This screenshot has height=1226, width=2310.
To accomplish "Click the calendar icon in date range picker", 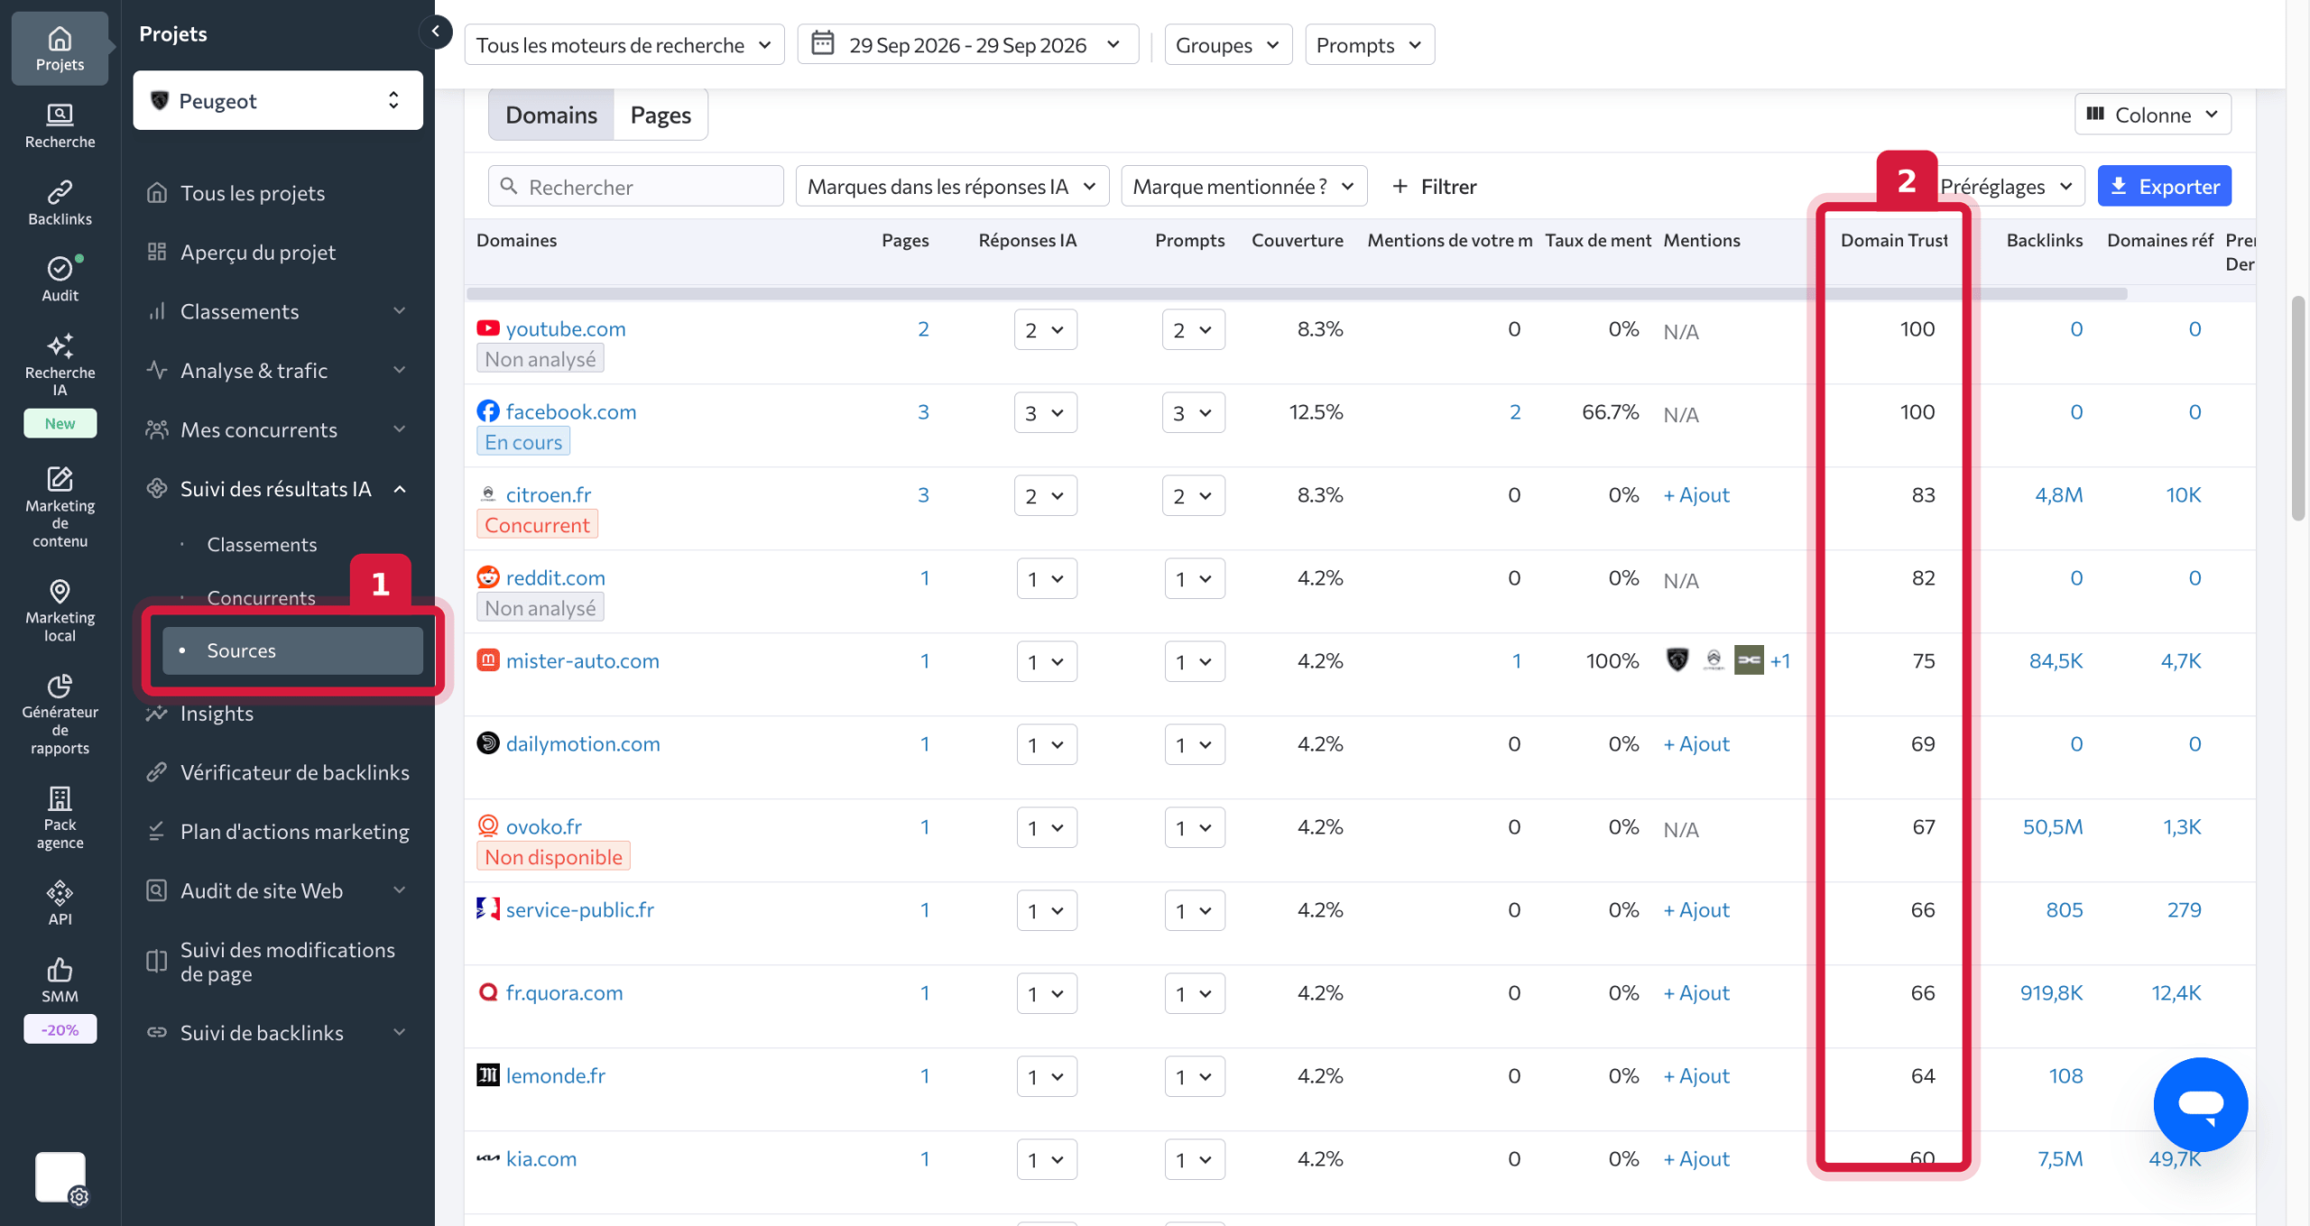I will click(822, 43).
